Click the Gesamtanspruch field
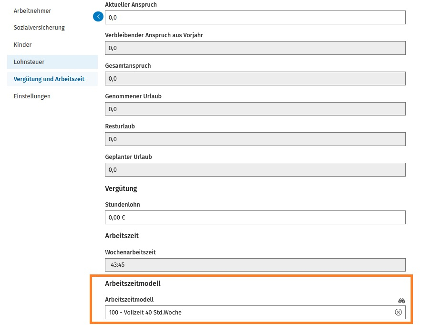 click(x=255, y=79)
